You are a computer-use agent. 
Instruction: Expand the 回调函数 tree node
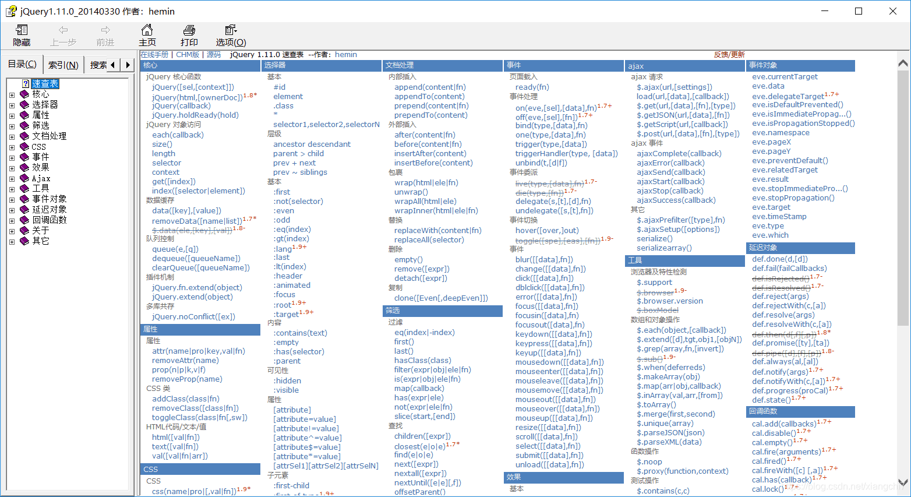coord(12,221)
